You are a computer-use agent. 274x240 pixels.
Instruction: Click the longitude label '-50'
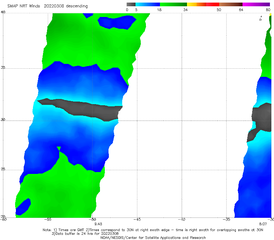coord(93,219)
